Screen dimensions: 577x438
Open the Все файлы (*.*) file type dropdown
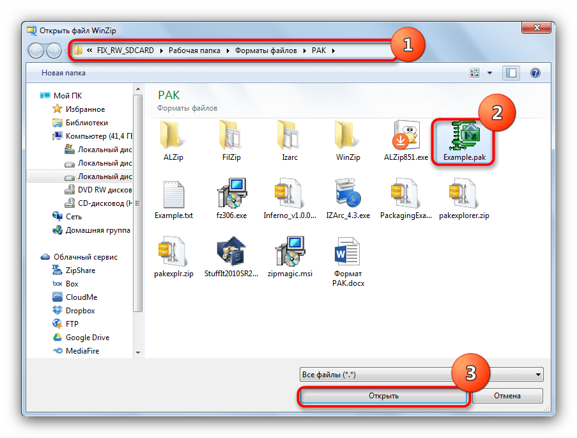click(421, 375)
